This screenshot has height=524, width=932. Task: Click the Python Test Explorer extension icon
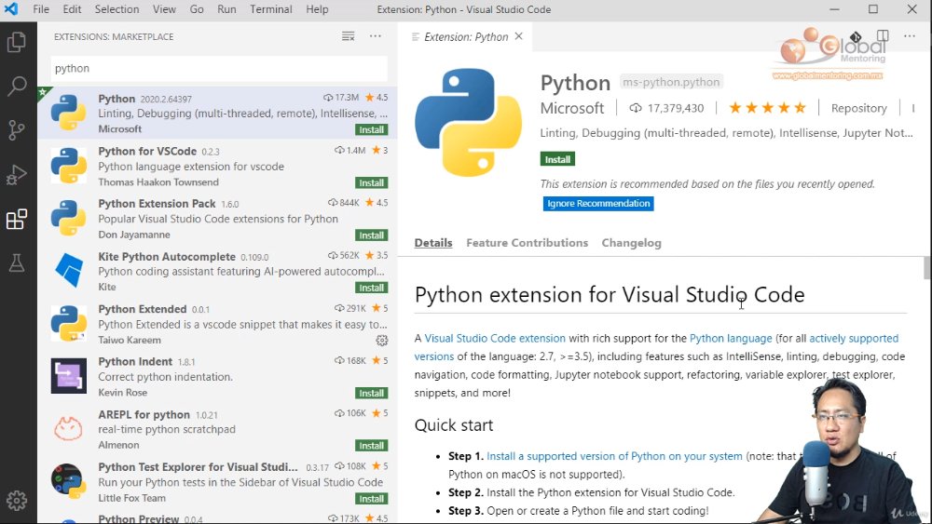tap(69, 480)
